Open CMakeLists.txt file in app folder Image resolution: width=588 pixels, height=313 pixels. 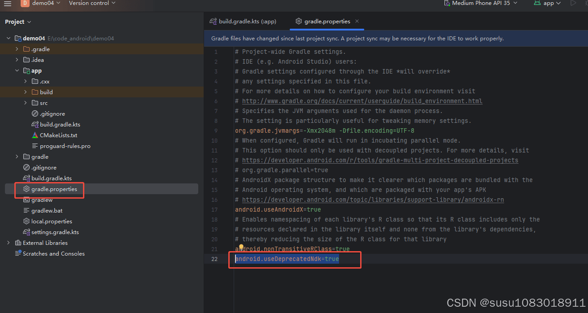tap(58, 135)
